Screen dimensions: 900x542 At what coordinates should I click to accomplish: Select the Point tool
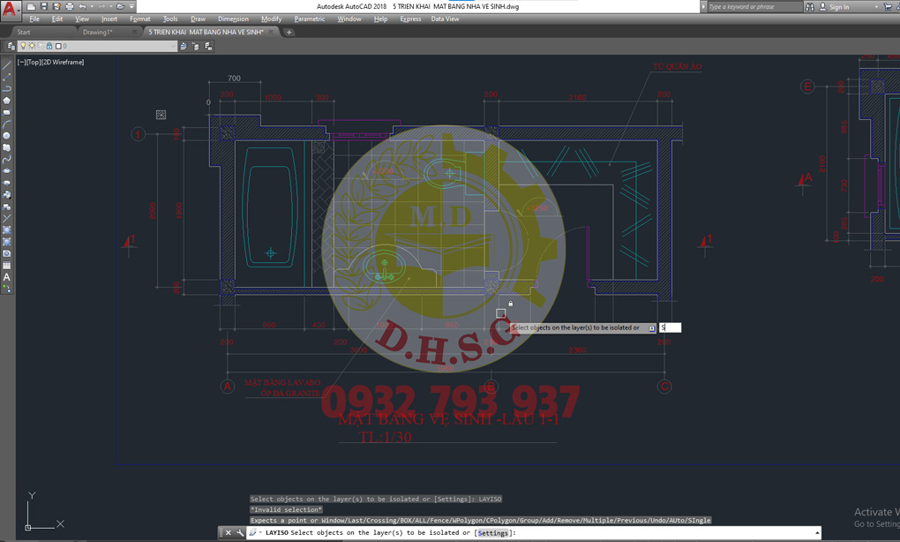(x=7, y=218)
